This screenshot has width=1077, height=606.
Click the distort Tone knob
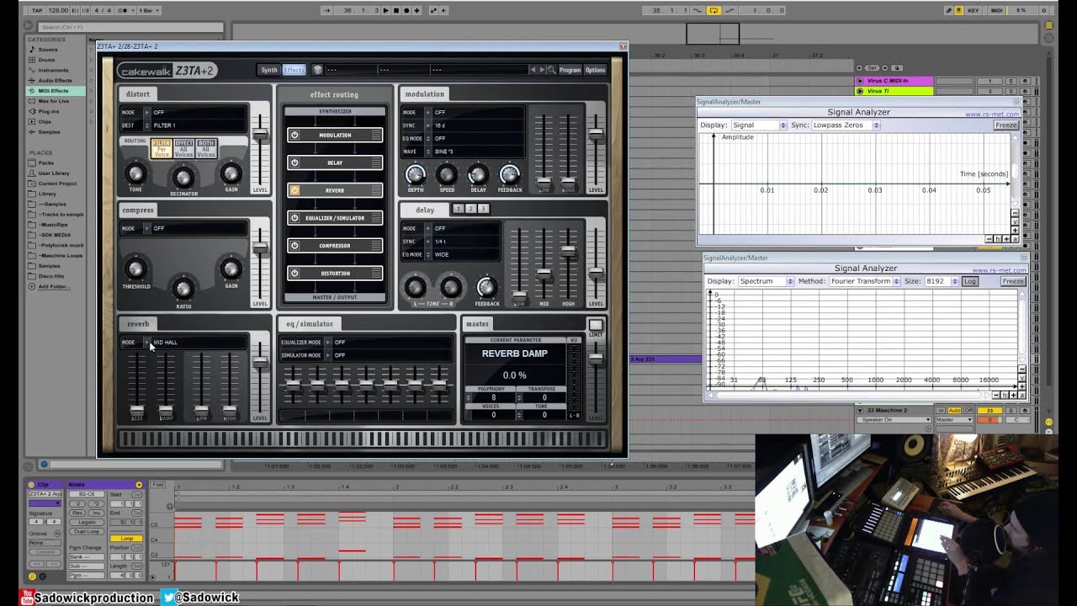[x=135, y=173]
